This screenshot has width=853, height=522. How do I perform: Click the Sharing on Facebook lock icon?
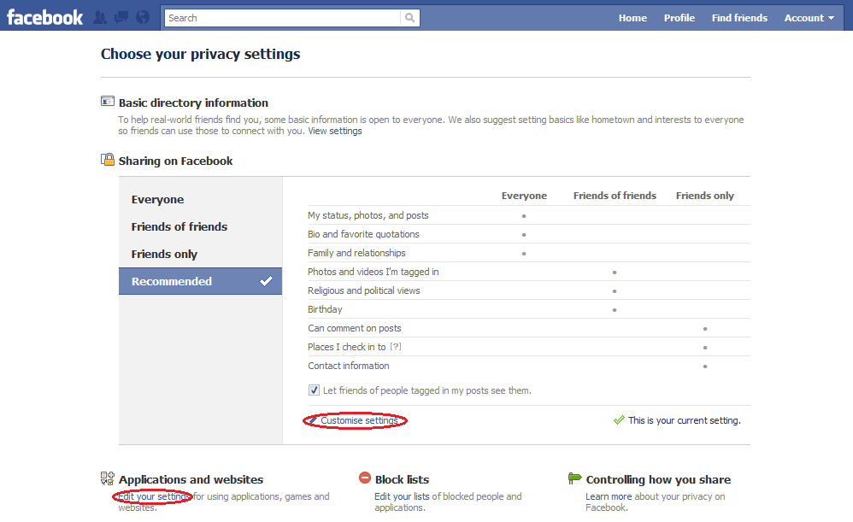[108, 159]
